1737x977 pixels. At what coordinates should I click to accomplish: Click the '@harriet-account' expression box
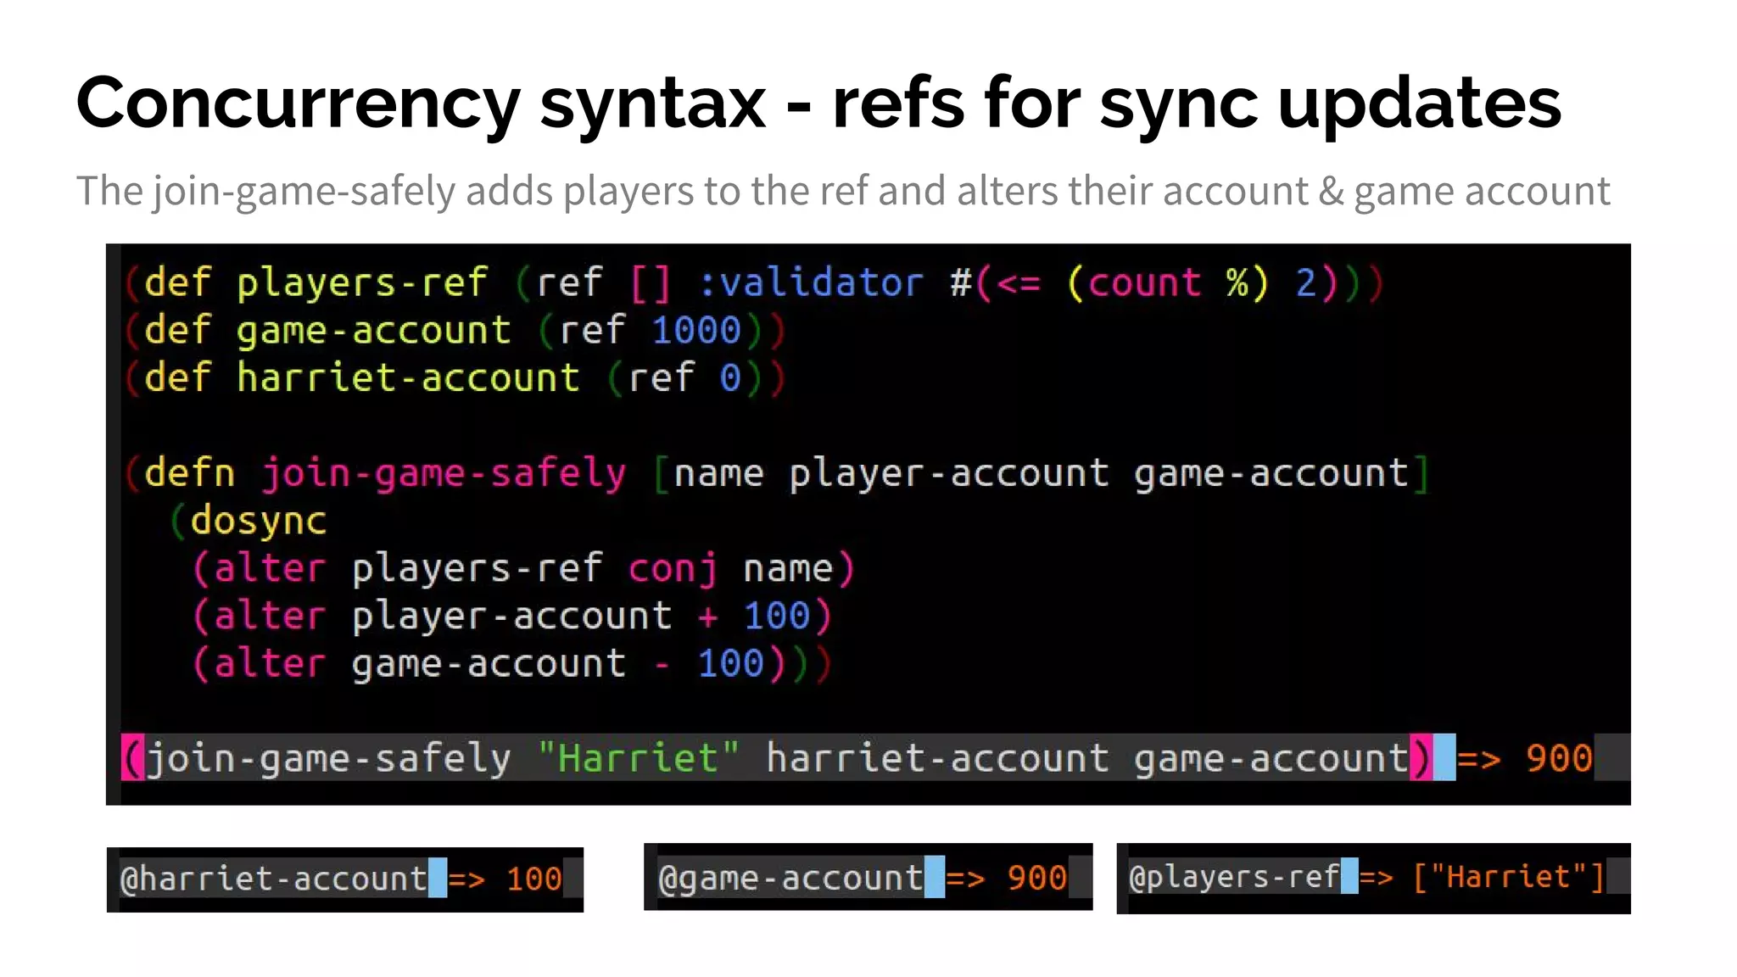click(x=273, y=879)
